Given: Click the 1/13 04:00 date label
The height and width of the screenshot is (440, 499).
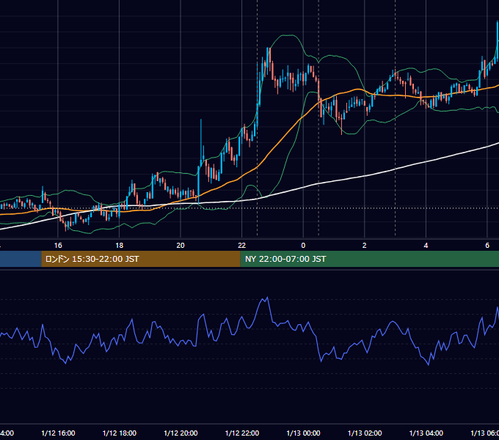Looking at the screenshot, I should tap(426, 433).
